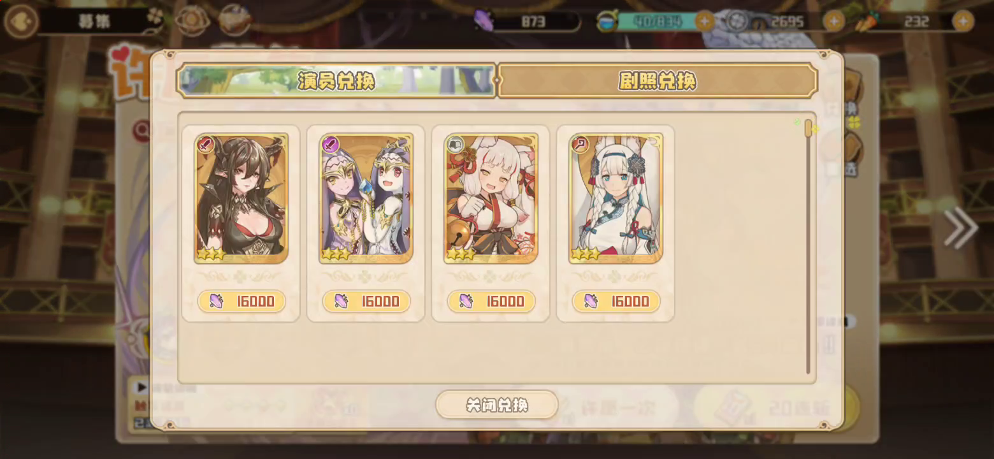Click the heart-shaped back button
Viewport: 994px width, 459px height.
pyautogui.click(x=21, y=21)
